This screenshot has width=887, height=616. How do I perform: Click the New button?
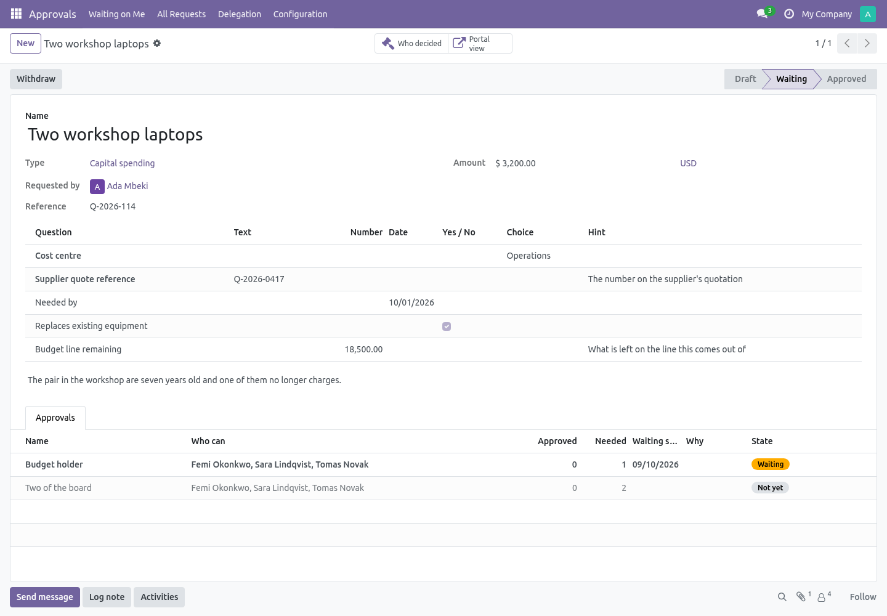pos(26,44)
